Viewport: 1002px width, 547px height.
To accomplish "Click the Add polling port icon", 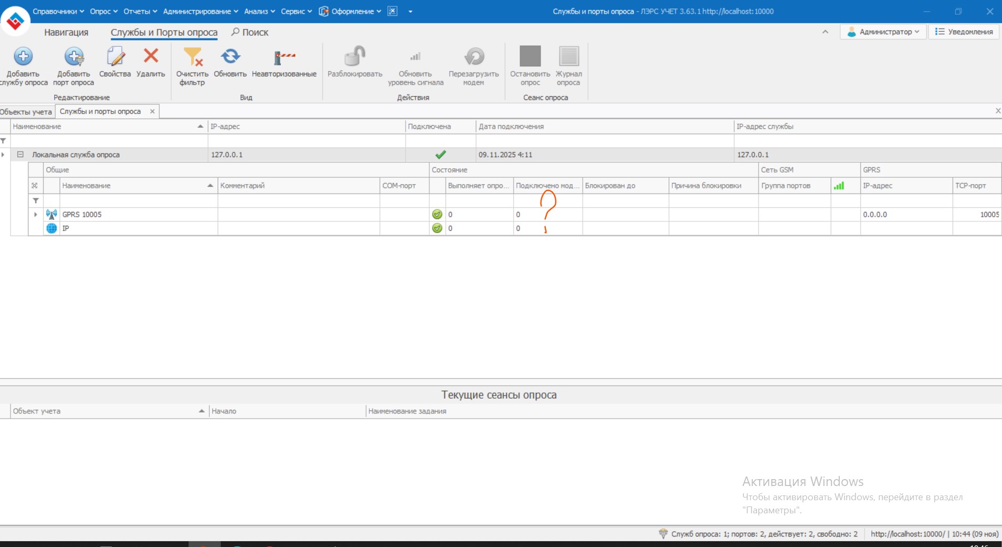I will (73, 57).
